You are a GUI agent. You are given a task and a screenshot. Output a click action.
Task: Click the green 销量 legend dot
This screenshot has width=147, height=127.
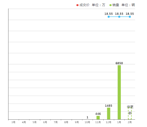coord(111,5)
